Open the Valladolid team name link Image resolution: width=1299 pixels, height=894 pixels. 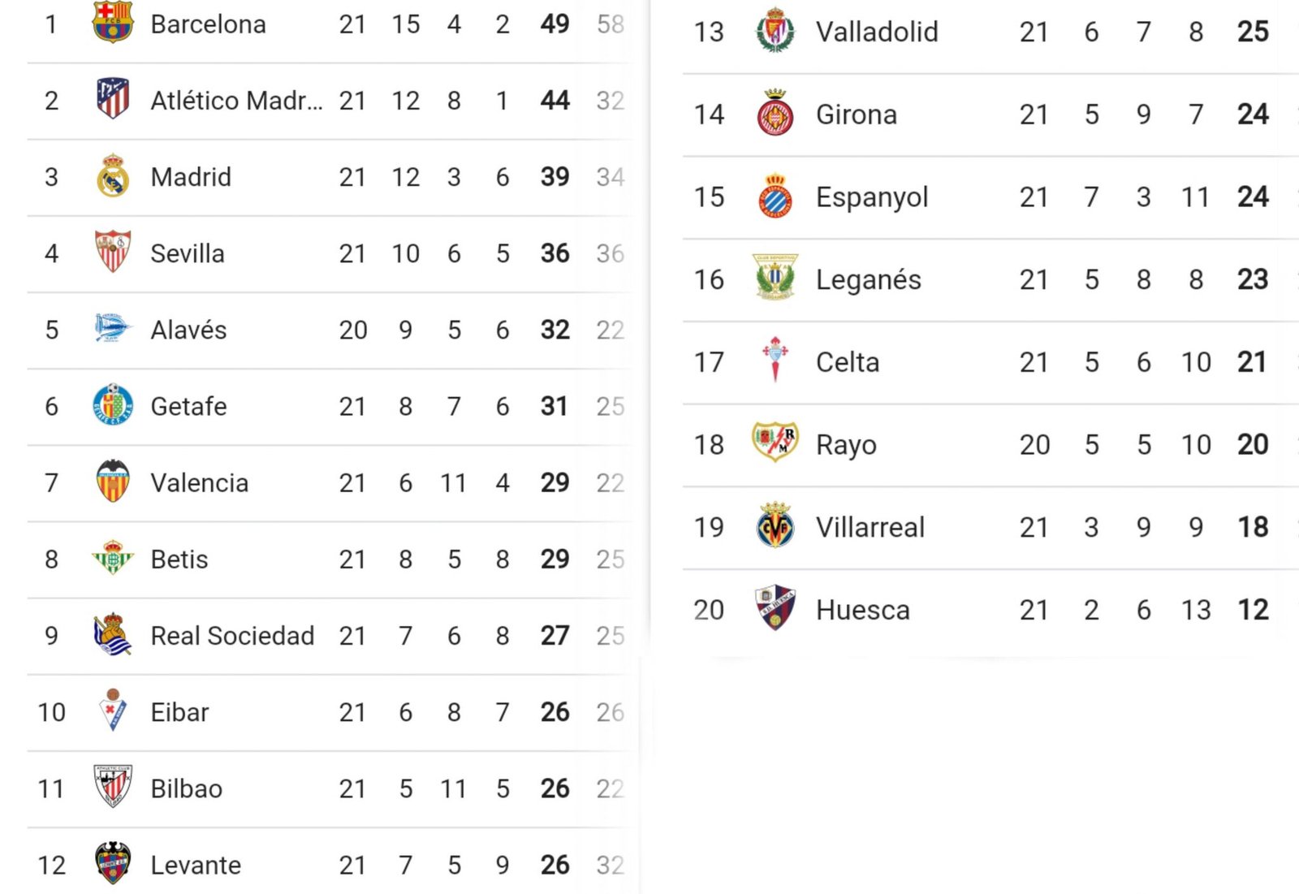coord(877,32)
